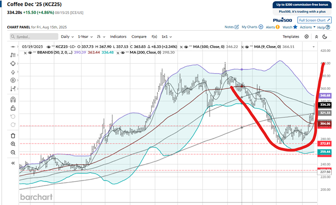Click the Full Screen Chart button
The height and width of the screenshot is (205, 336).
(x=314, y=20)
